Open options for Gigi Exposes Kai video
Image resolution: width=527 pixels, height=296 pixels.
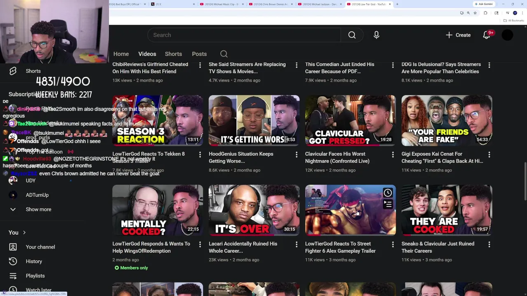point(489,155)
